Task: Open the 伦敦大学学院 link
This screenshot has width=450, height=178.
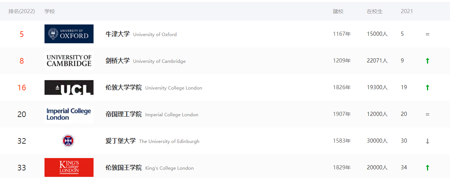Action: point(123,87)
